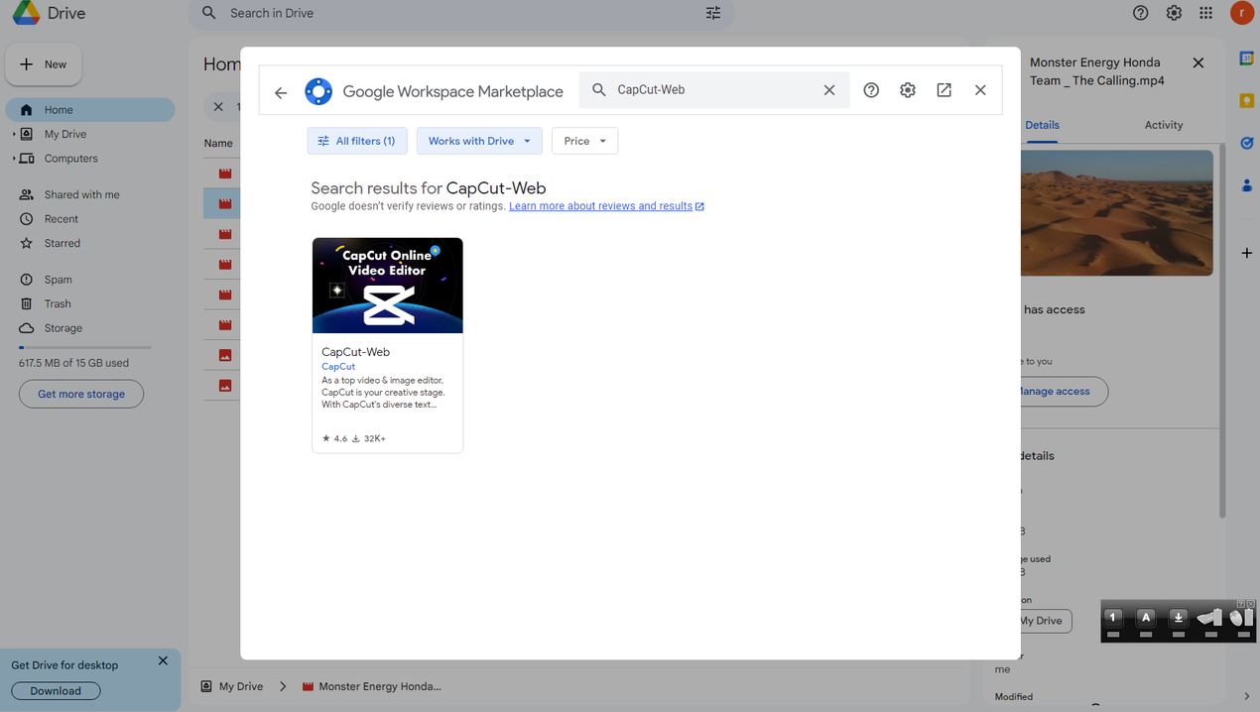Click the New button in Drive
This screenshot has height=712, width=1260.
click(x=44, y=64)
